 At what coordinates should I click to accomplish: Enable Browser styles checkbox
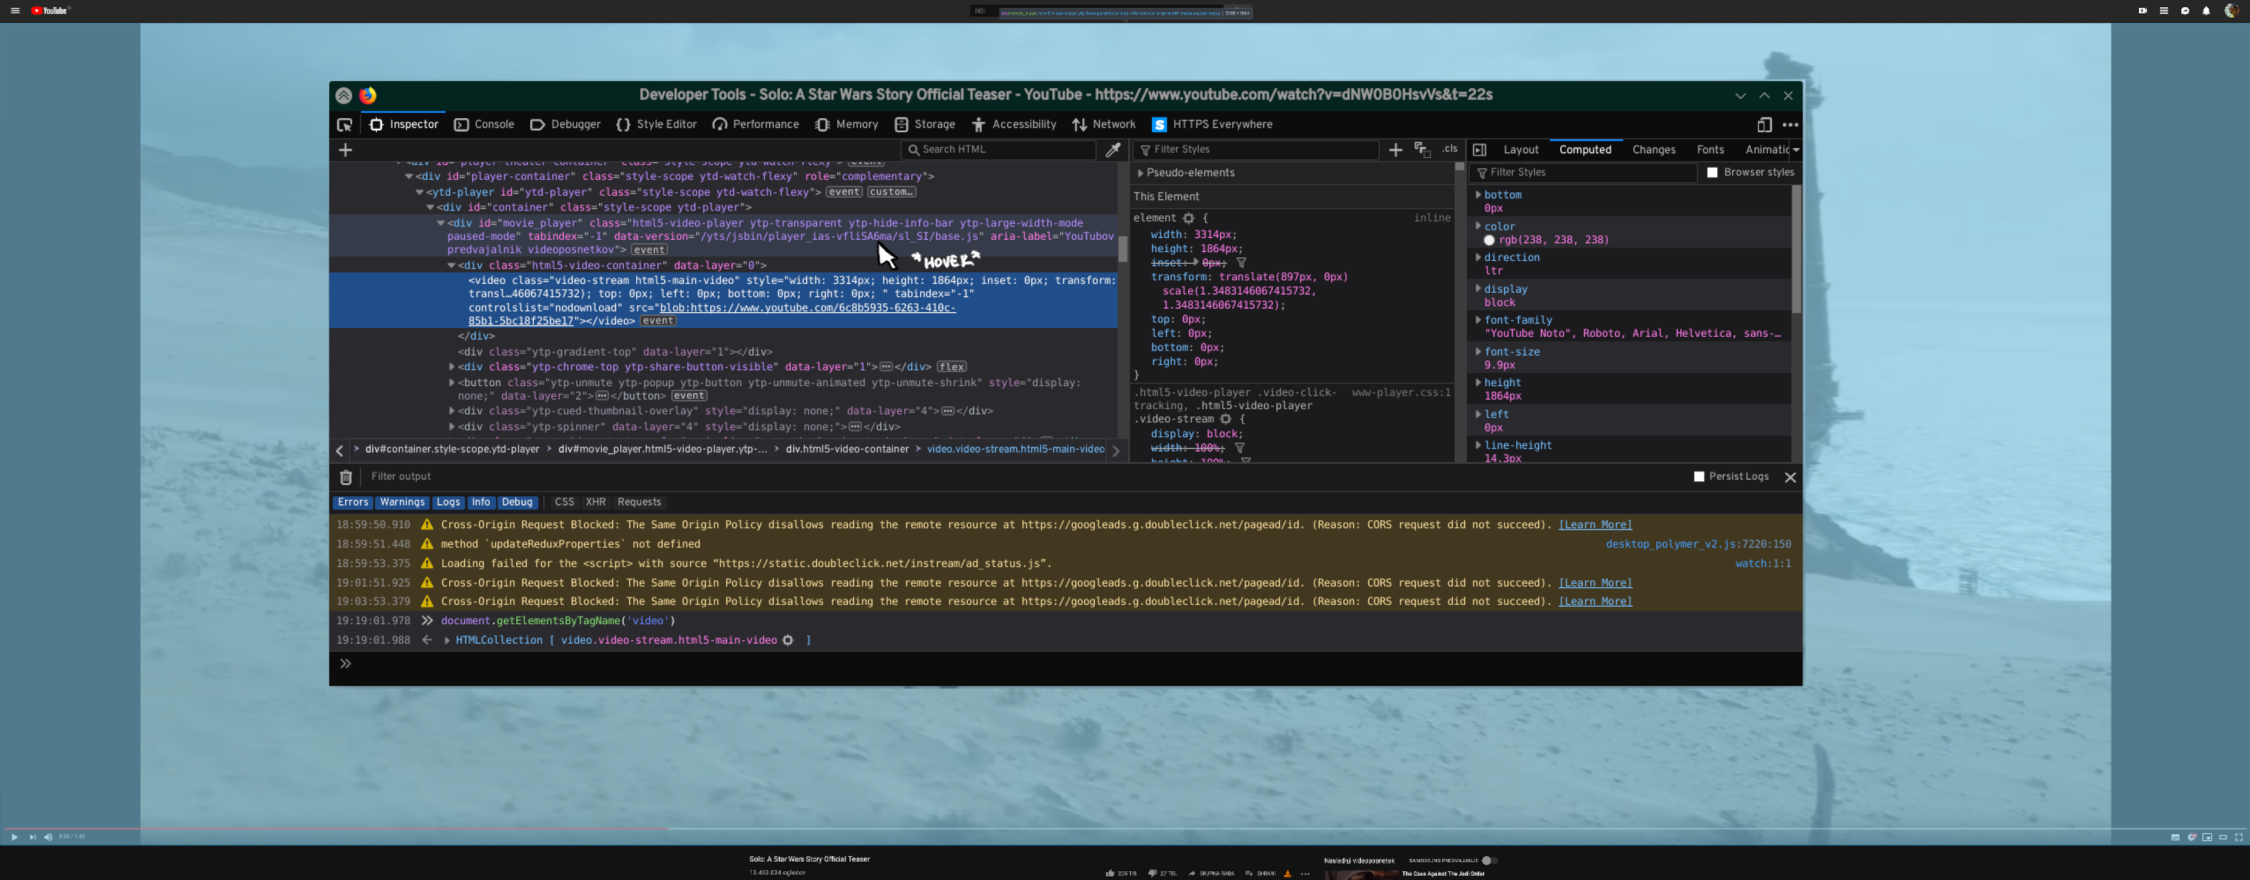pyautogui.click(x=1712, y=173)
